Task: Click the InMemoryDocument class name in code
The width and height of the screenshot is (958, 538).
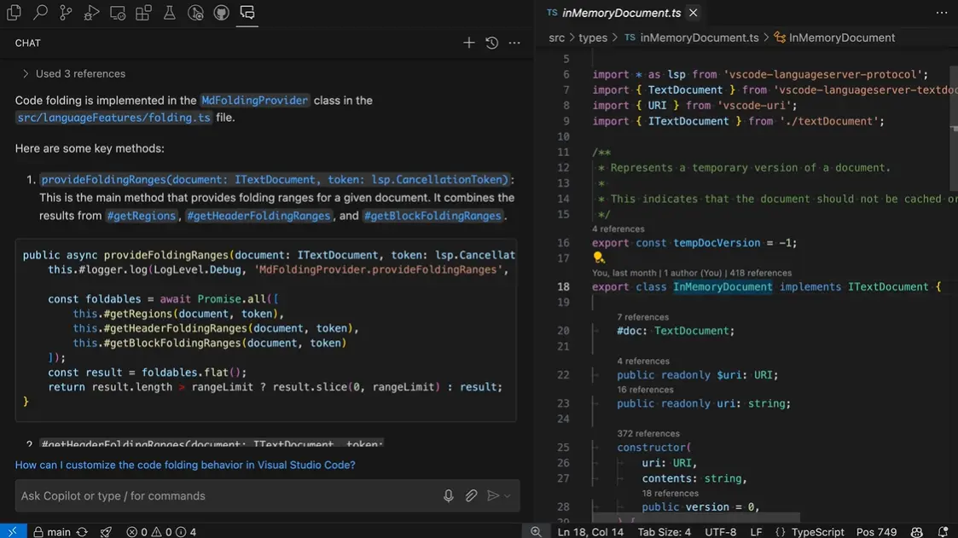Action: pos(723,287)
